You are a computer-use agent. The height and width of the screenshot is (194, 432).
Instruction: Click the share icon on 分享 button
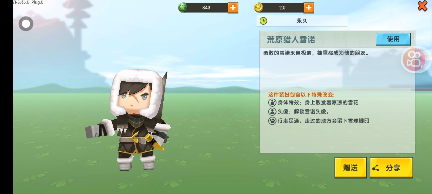(x=376, y=168)
